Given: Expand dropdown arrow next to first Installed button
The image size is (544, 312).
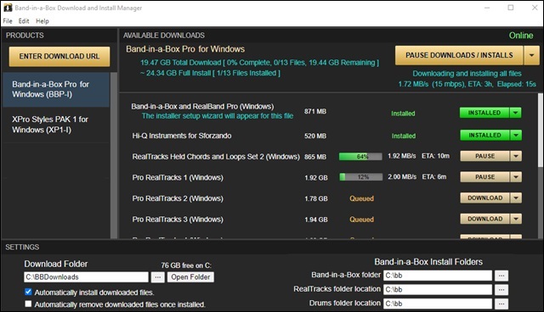Looking at the screenshot, I should [x=516, y=113].
